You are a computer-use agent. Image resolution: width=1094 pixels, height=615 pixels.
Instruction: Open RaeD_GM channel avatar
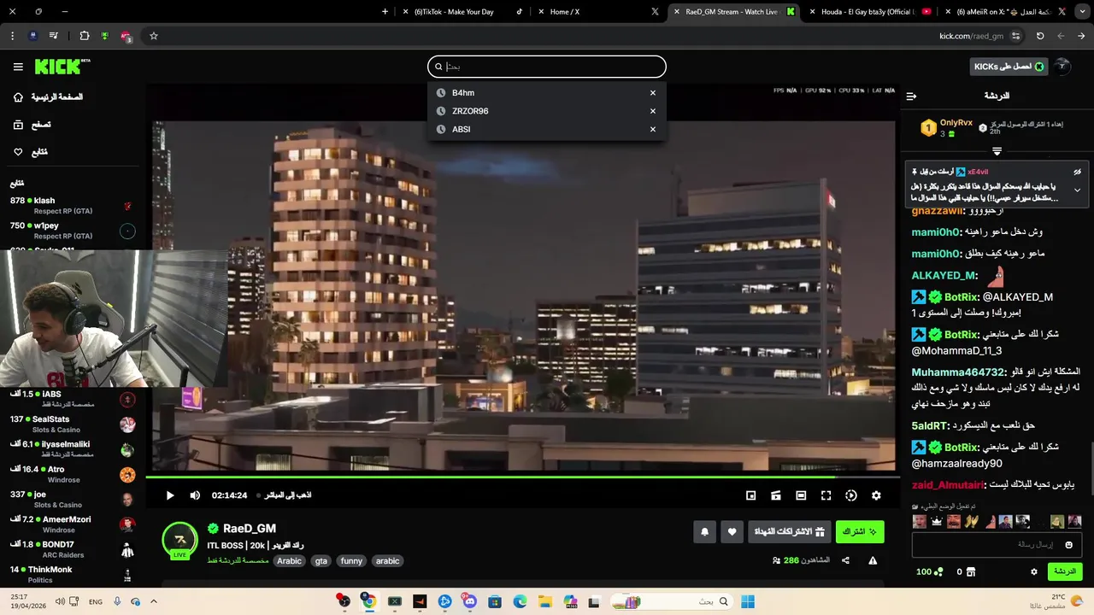[179, 540]
